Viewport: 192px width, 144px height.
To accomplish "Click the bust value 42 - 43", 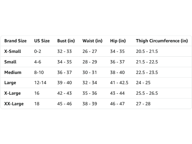I will (65, 93).
